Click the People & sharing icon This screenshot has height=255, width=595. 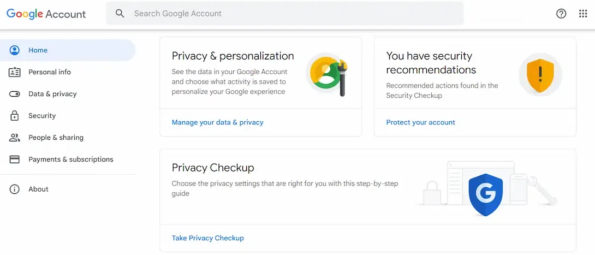click(15, 138)
